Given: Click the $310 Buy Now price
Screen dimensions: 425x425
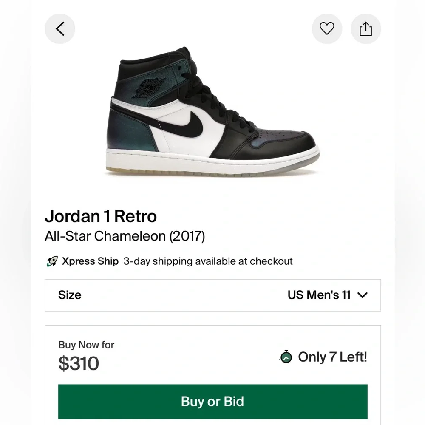Looking at the screenshot, I should [x=79, y=363].
